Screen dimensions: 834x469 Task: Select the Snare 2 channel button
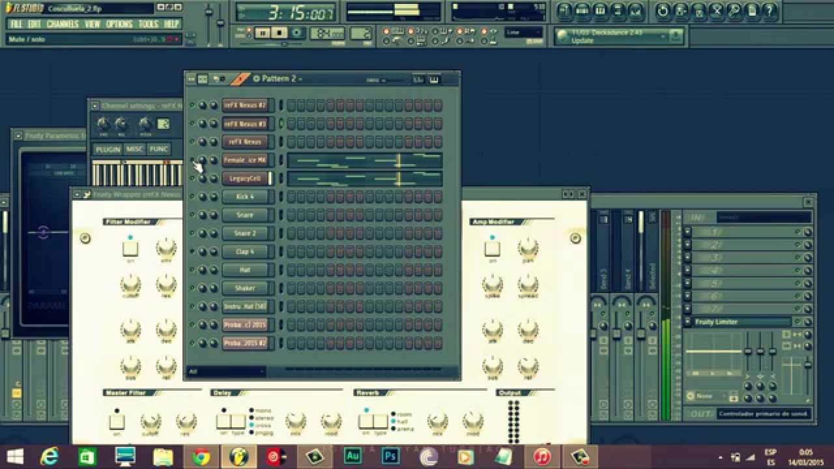246,233
